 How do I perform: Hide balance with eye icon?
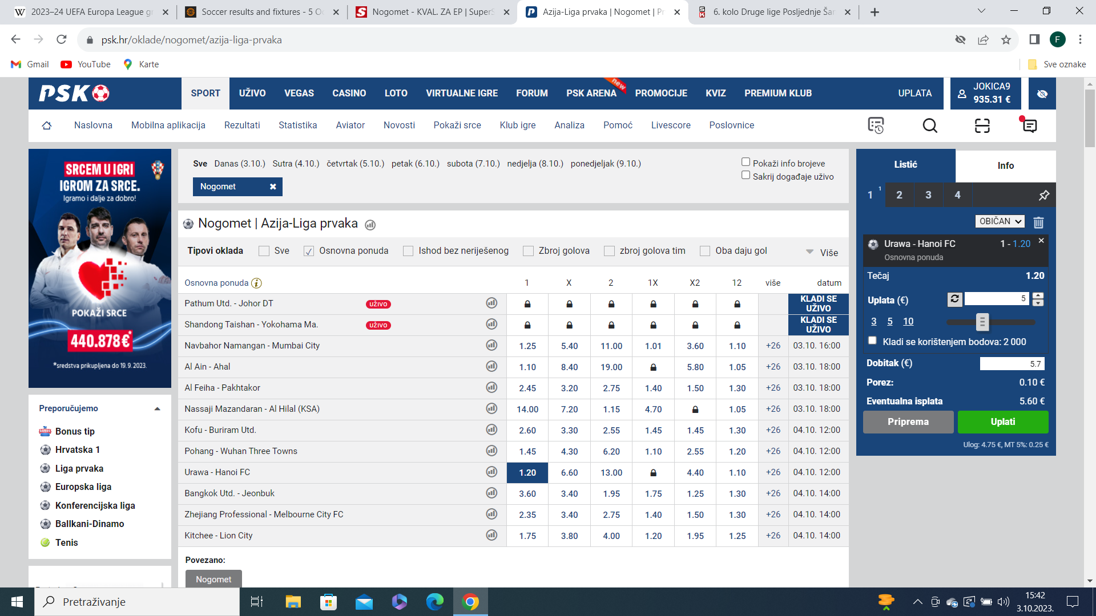pyautogui.click(x=1042, y=94)
